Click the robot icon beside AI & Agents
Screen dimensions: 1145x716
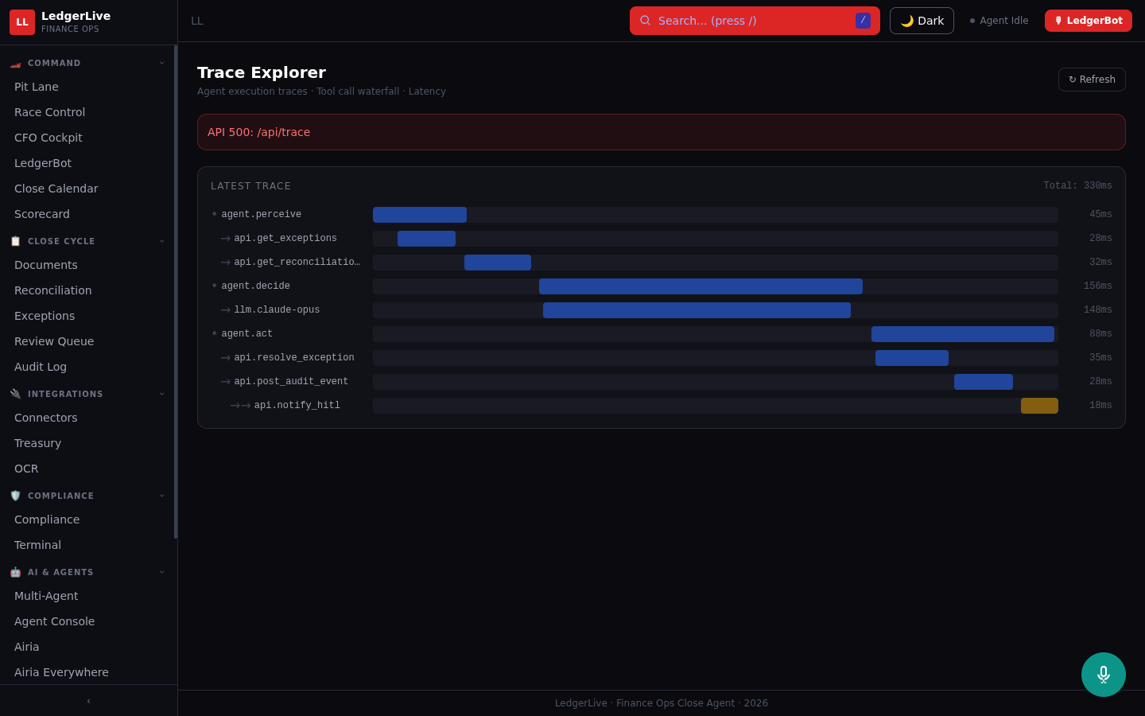pyautogui.click(x=16, y=572)
